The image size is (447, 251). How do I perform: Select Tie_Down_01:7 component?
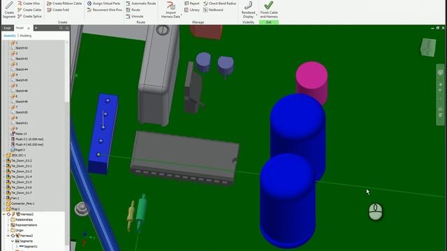click(22, 193)
